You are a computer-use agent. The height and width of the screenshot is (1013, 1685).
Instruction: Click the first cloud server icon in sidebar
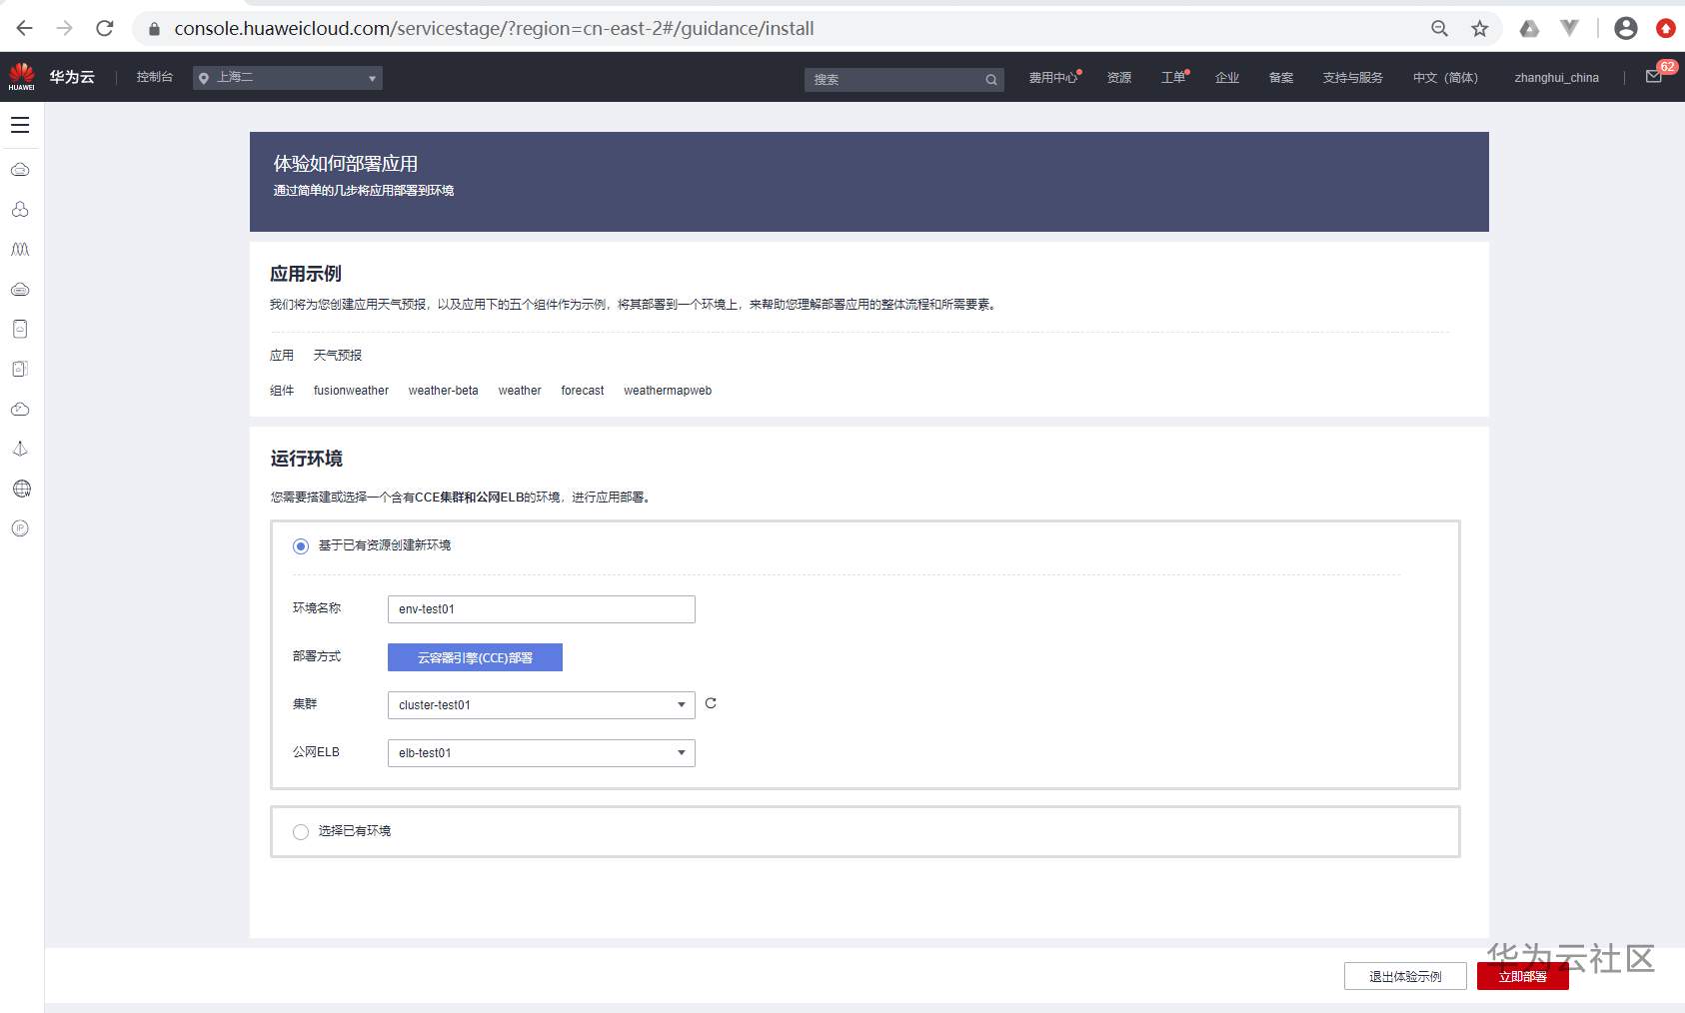click(x=20, y=169)
